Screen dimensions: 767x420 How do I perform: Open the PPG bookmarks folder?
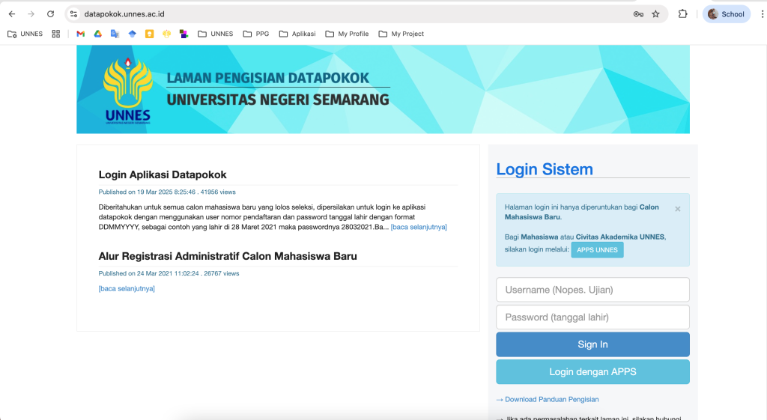(x=255, y=34)
